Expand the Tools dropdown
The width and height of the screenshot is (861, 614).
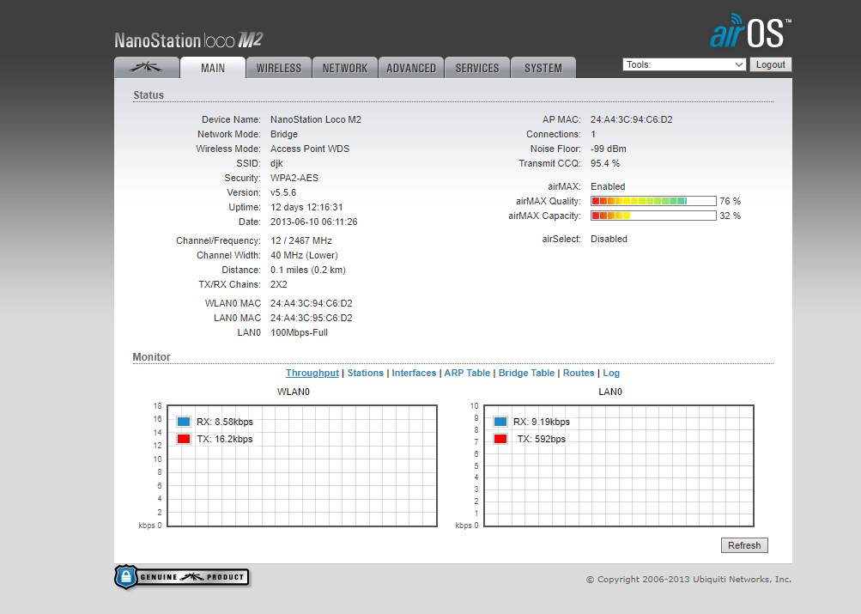coord(684,64)
